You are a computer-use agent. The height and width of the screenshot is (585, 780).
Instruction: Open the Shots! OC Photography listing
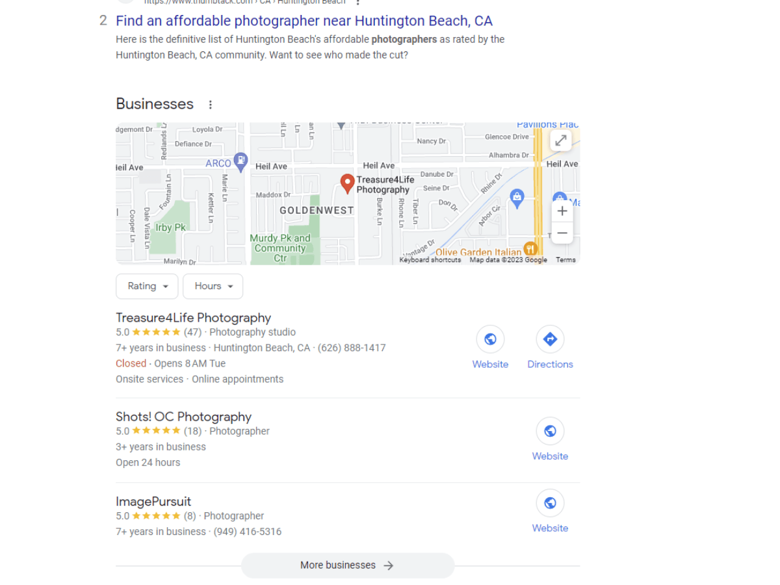click(183, 417)
